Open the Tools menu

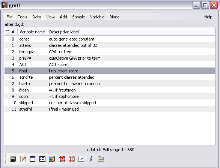tap(23, 17)
